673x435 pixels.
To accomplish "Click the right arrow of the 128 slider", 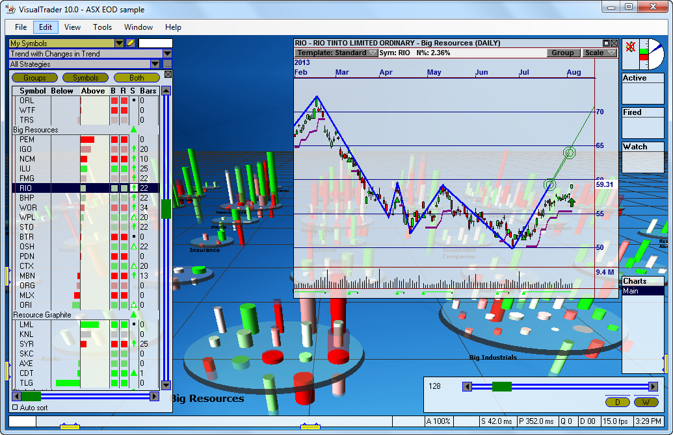I will [653, 386].
